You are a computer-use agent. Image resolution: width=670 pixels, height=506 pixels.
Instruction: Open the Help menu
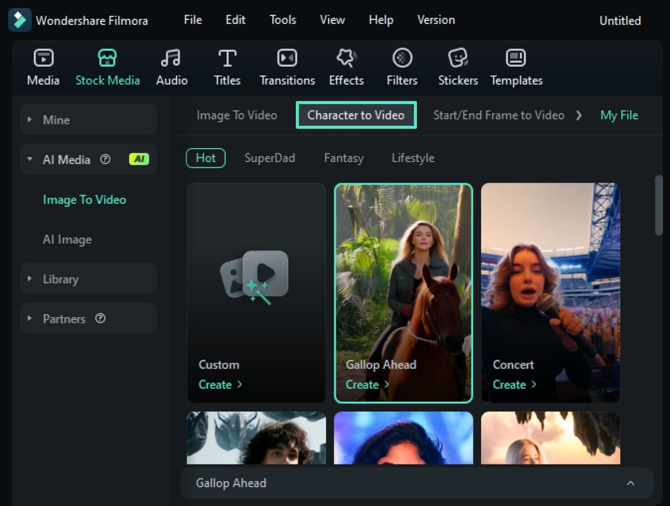[x=381, y=20]
